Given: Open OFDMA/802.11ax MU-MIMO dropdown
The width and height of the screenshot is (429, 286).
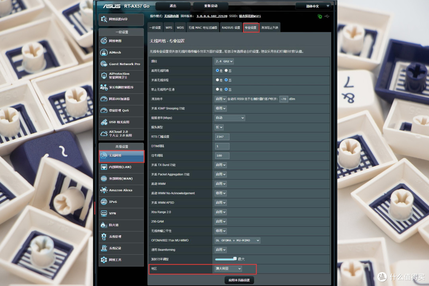Looking at the screenshot, I should pyautogui.click(x=237, y=240).
